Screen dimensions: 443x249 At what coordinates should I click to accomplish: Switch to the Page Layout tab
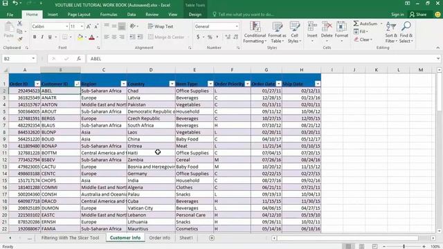[79, 15]
